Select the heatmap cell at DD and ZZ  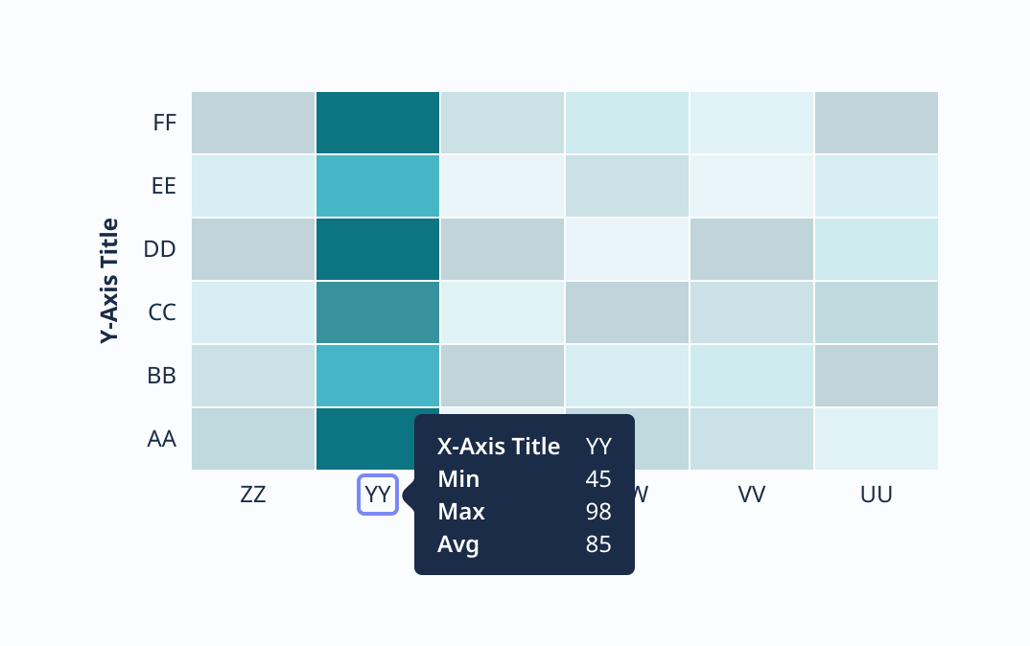pyautogui.click(x=253, y=249)
